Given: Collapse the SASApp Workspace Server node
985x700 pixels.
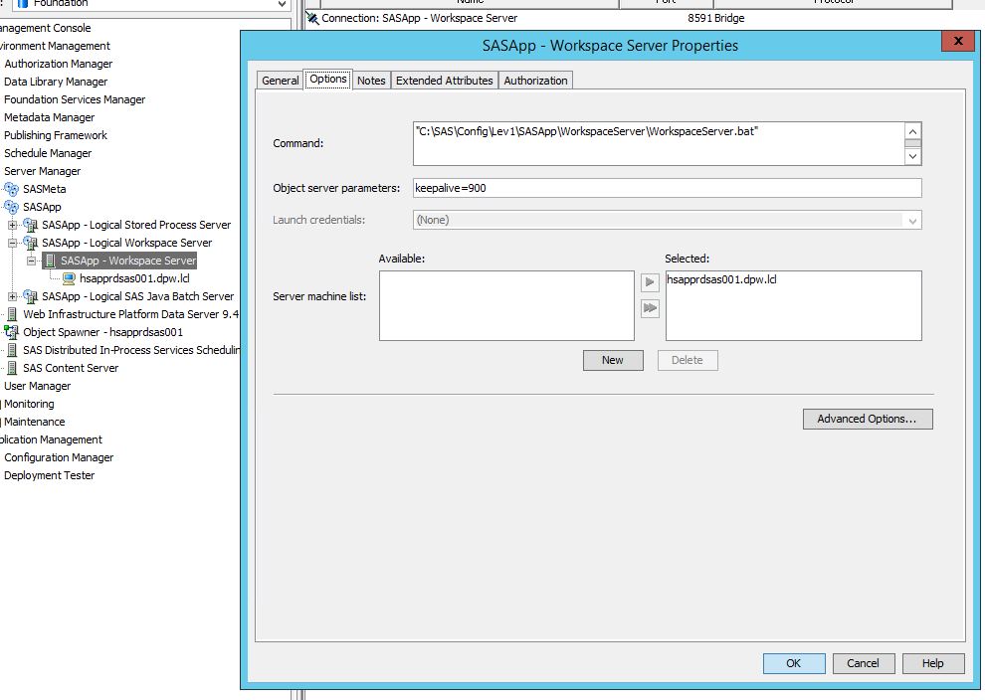Looking at the screenshot, I should click(31, 261).
